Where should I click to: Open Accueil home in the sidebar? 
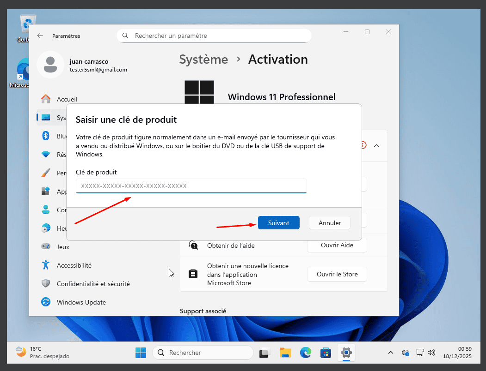tap(67, 99)
